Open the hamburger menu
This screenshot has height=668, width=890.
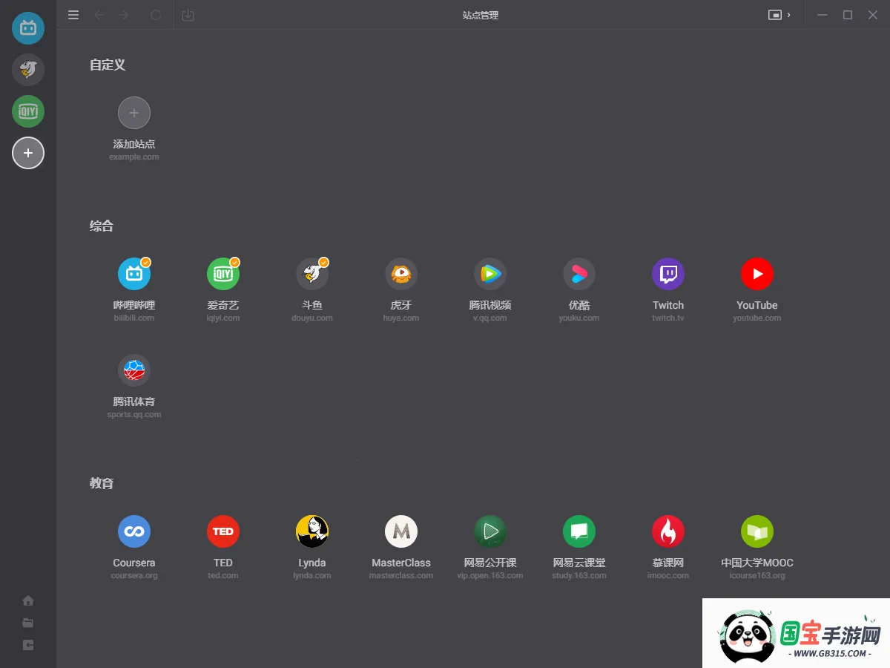(73, 15)
